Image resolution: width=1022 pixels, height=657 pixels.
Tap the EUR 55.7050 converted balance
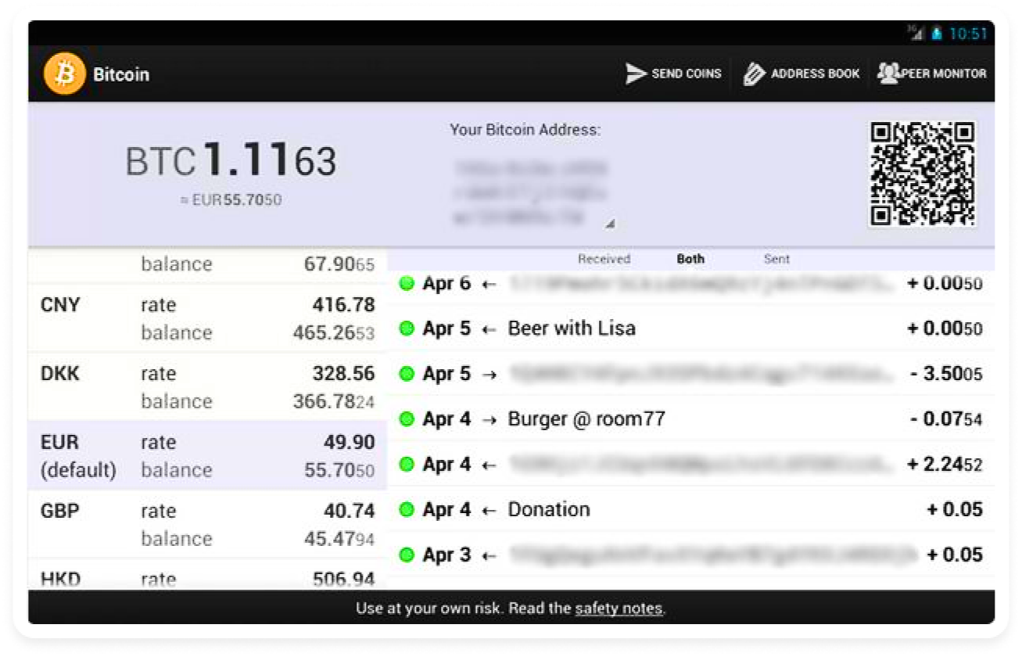tap(231, 200)
